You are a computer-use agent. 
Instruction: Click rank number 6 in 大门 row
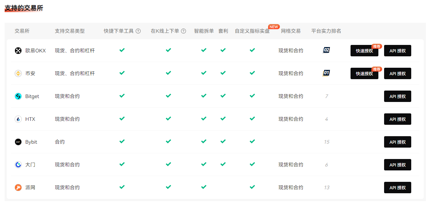(327, 165)
